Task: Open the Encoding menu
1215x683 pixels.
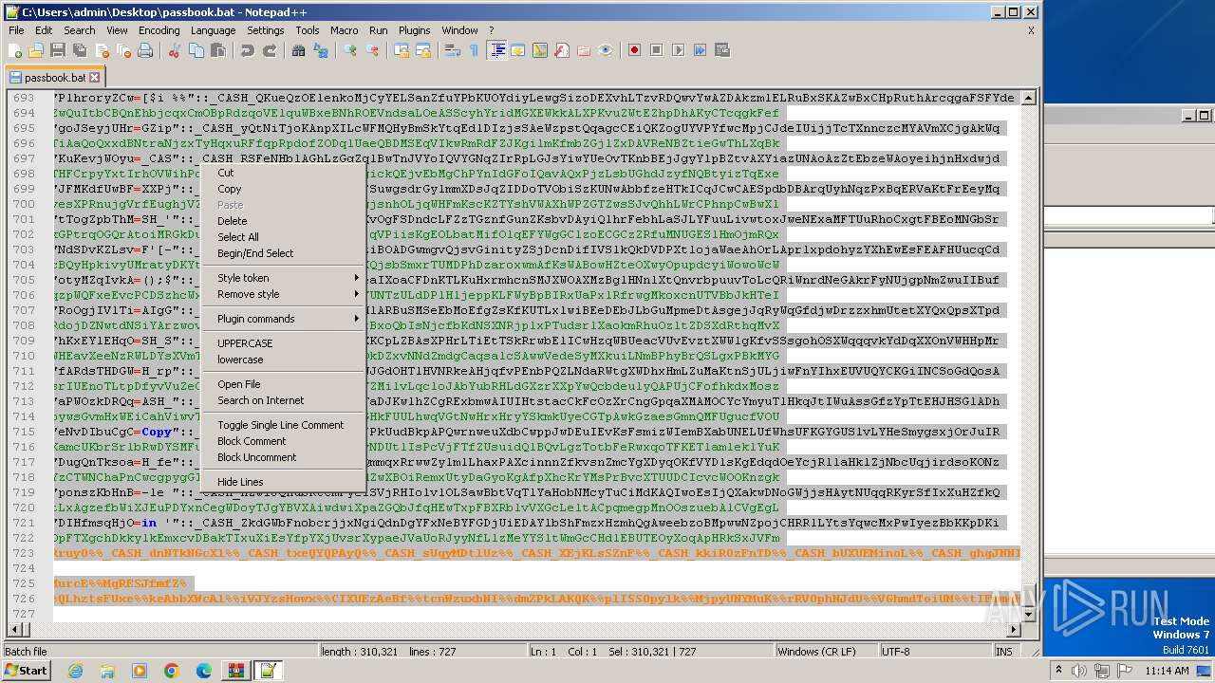Action: pyautogui.click(x=159, y=30)
